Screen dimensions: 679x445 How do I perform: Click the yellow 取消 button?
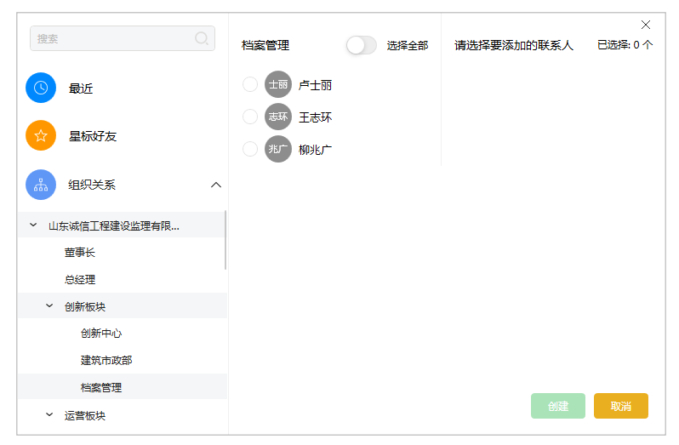pyautogui.click(x=620, y=406)
